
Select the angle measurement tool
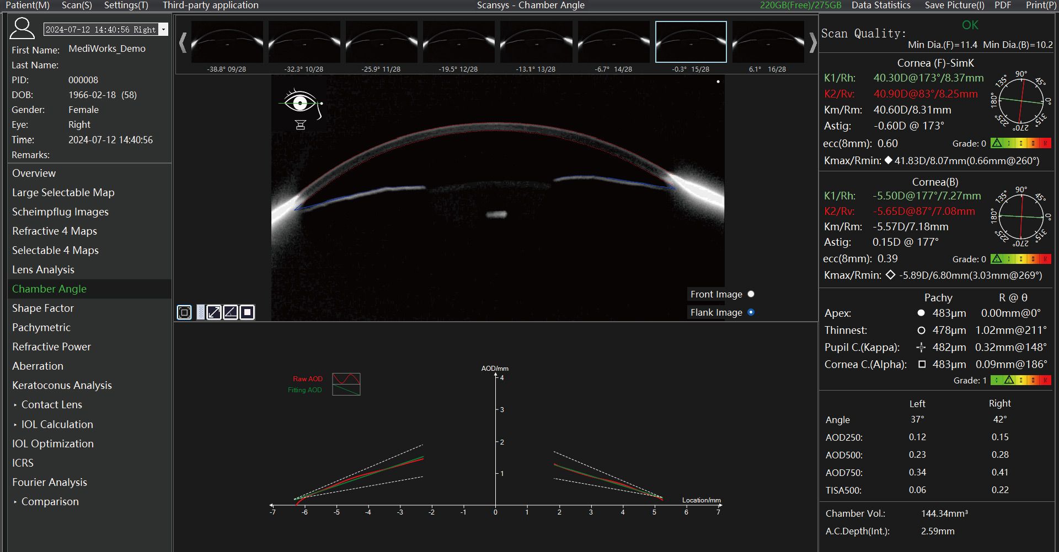click(231, 312)
